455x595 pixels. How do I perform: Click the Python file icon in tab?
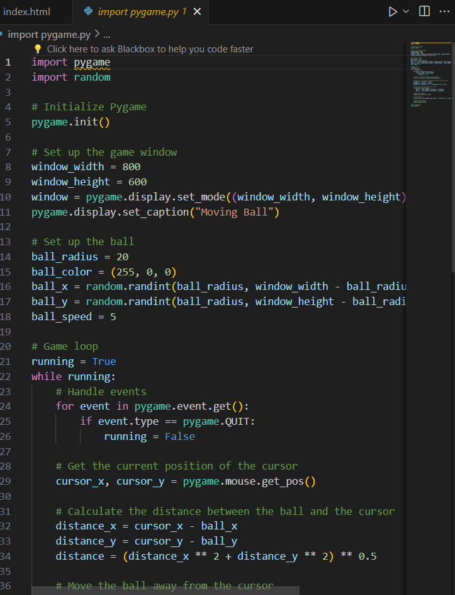(88, 11)
